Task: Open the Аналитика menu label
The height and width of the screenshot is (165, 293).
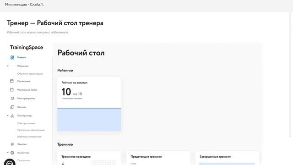Action: (x=23, y=153)
